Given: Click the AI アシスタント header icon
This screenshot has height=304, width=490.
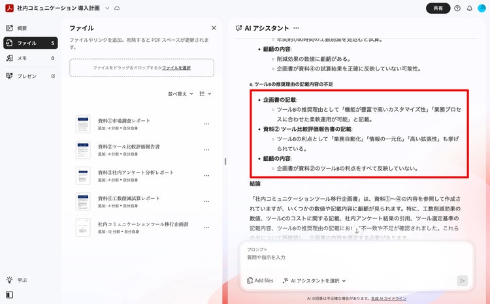Looking at the screenshot, I should coord(238,28).
